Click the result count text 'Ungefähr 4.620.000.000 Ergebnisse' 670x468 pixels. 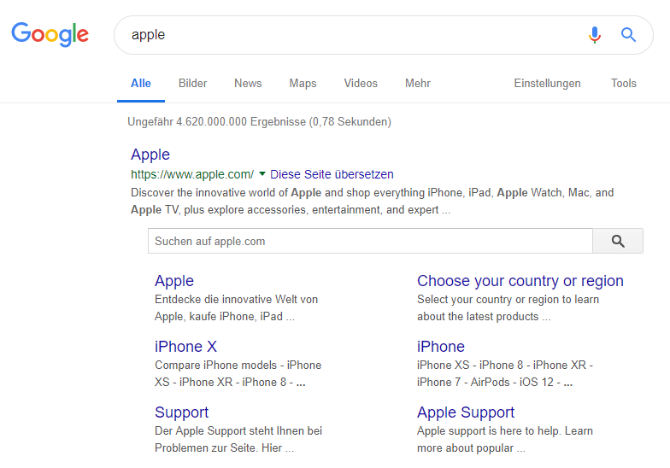[217, 121]
